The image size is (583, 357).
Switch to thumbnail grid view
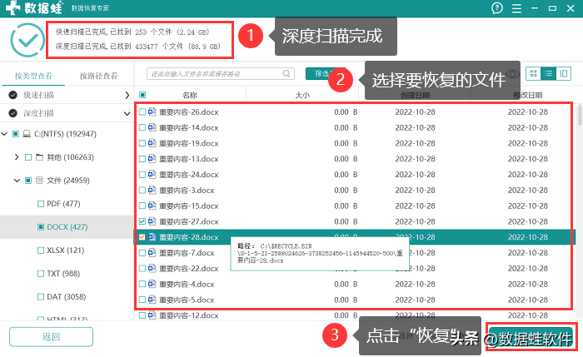(534, 73)
